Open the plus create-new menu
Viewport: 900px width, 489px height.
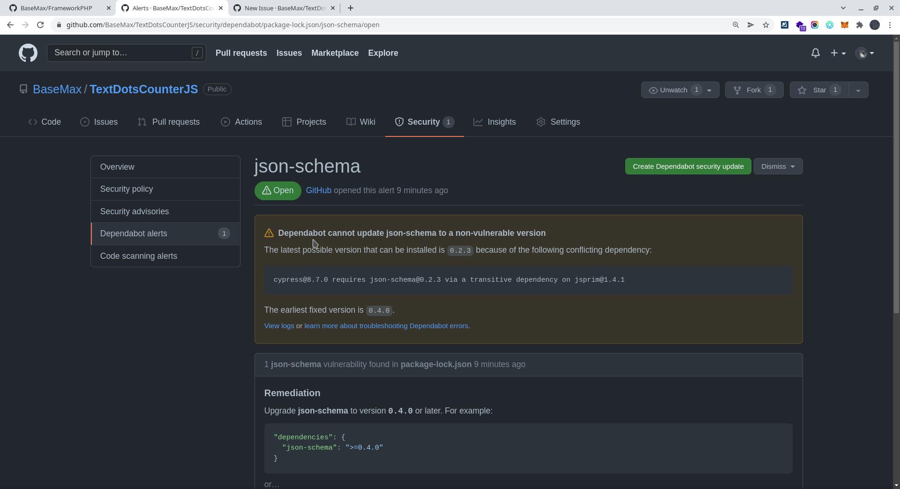point(838,53)
